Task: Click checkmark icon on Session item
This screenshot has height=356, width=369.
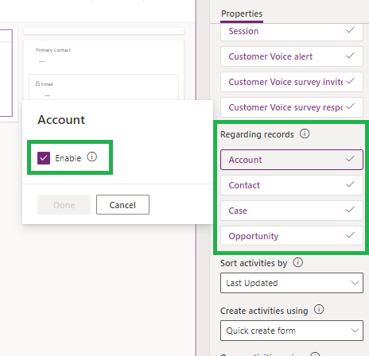Action: coord(350,30)
